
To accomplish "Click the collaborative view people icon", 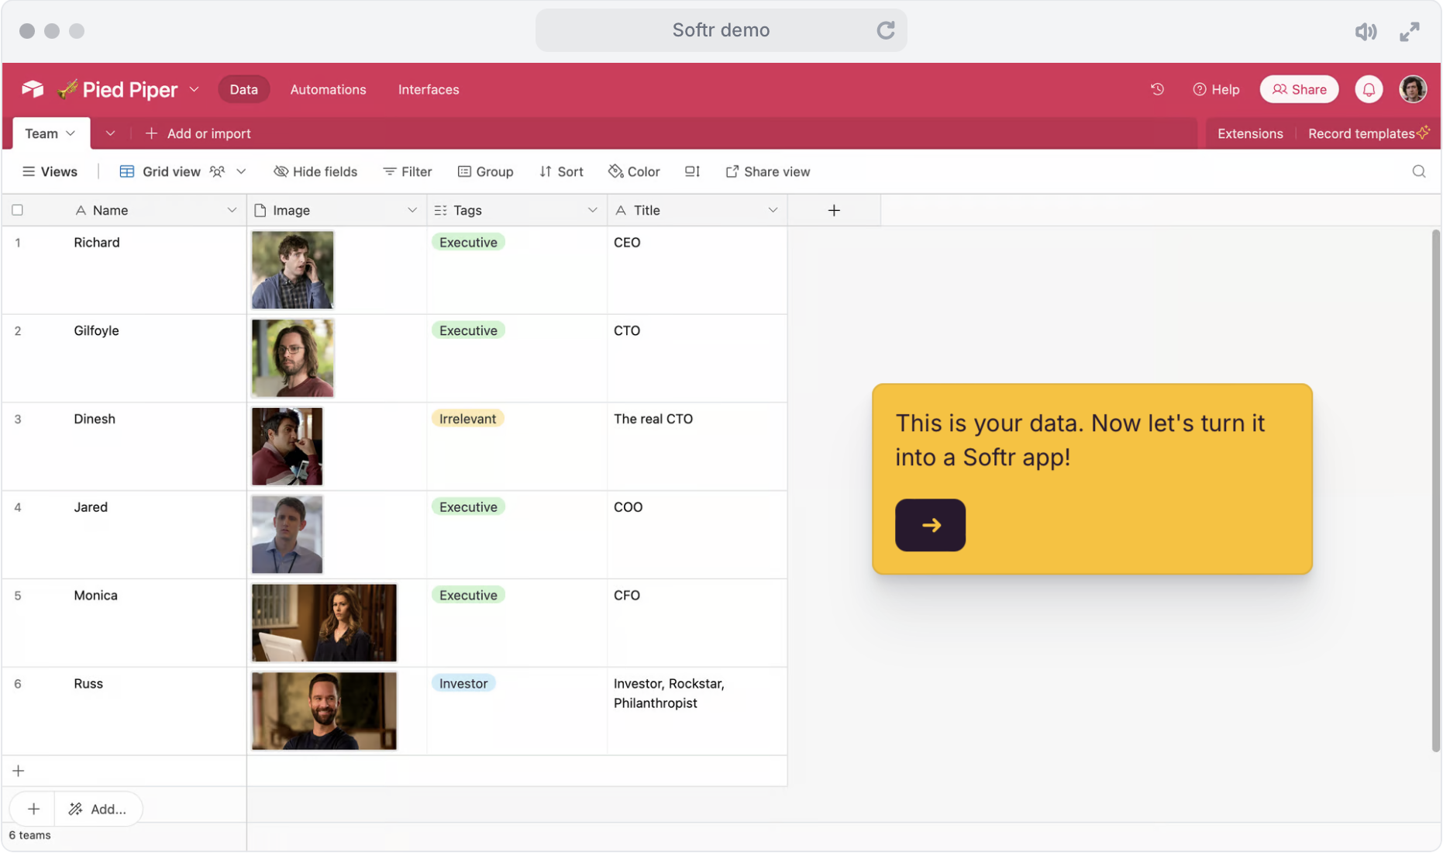I will (x=217, y=171).
